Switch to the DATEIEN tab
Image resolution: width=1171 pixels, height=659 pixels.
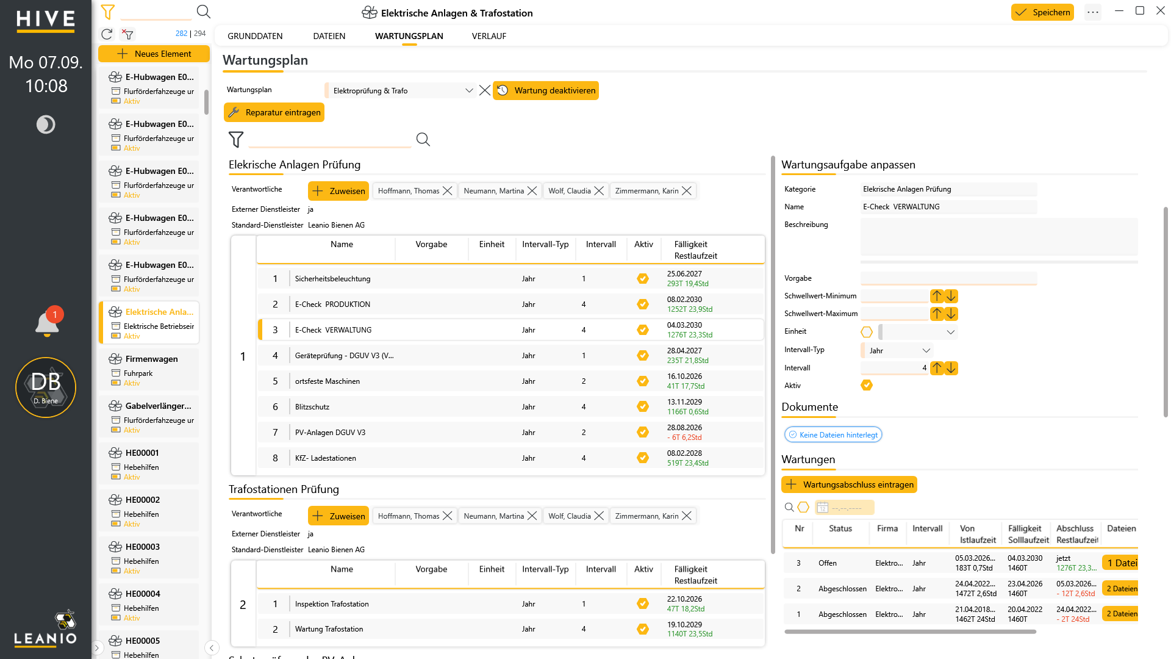coord(329,36)
